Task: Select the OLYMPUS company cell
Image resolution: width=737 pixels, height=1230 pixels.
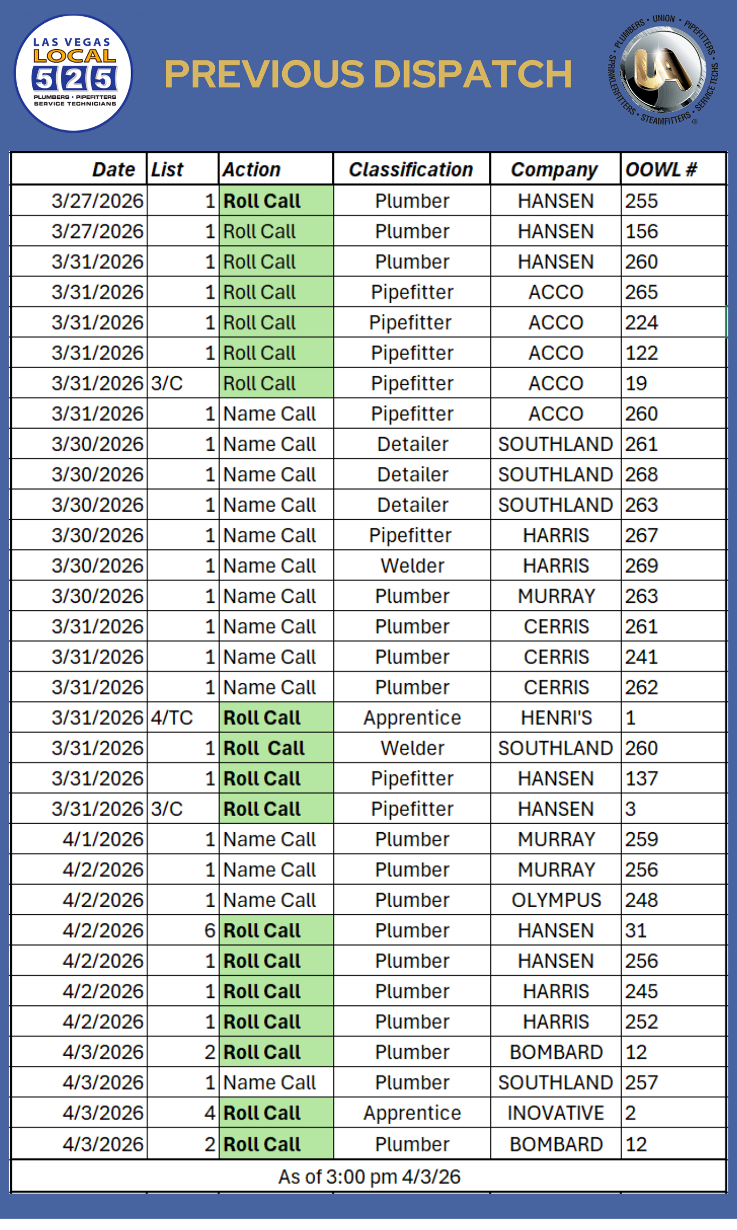Action: (x=556, y=900)
